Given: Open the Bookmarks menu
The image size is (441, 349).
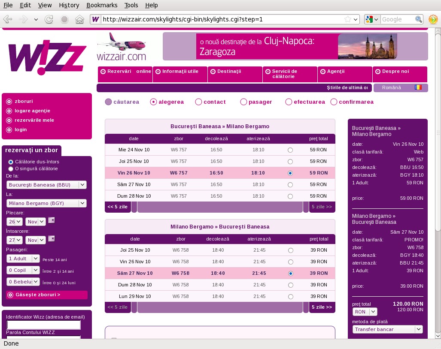Looking at the screenshot, I should click(102, 5).
